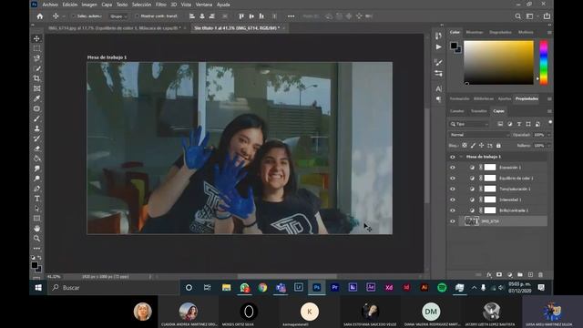The width and height of the screenshot is (583, 328).
Task: Select the Horizontal Type tool
Action: [36, 199]
